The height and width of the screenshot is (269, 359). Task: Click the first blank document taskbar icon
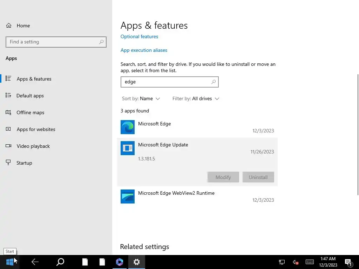tap(85, 262)
